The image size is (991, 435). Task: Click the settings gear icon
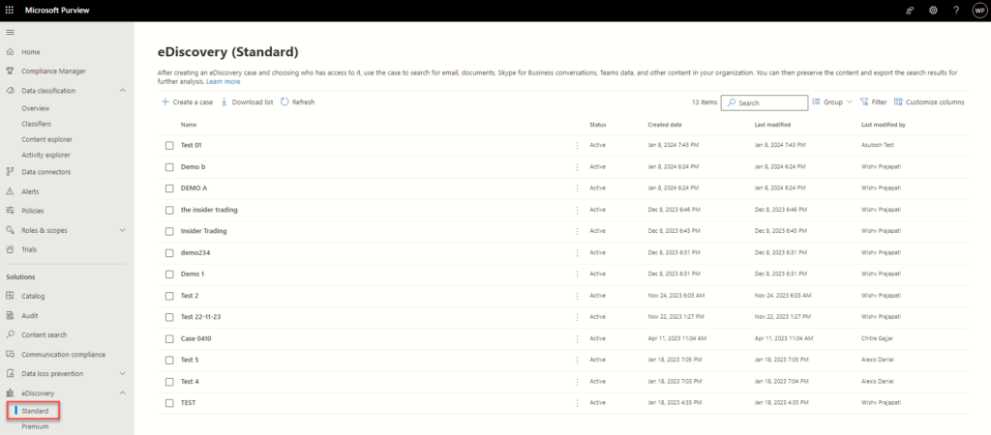pos(933,10)
